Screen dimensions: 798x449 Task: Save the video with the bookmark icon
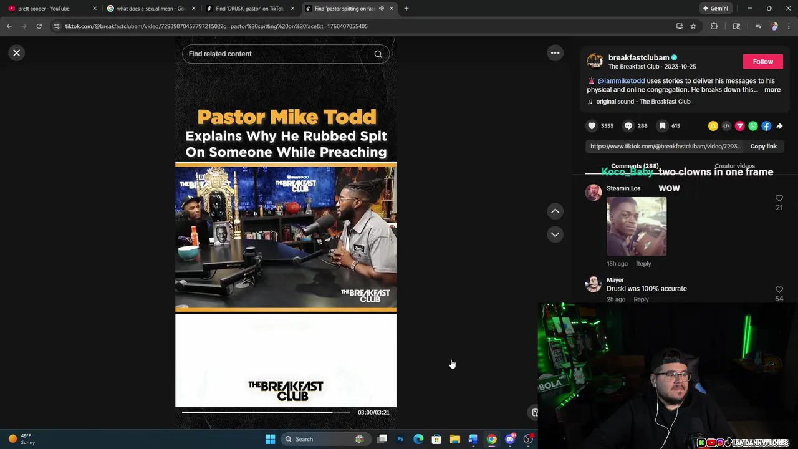(662, 126)
